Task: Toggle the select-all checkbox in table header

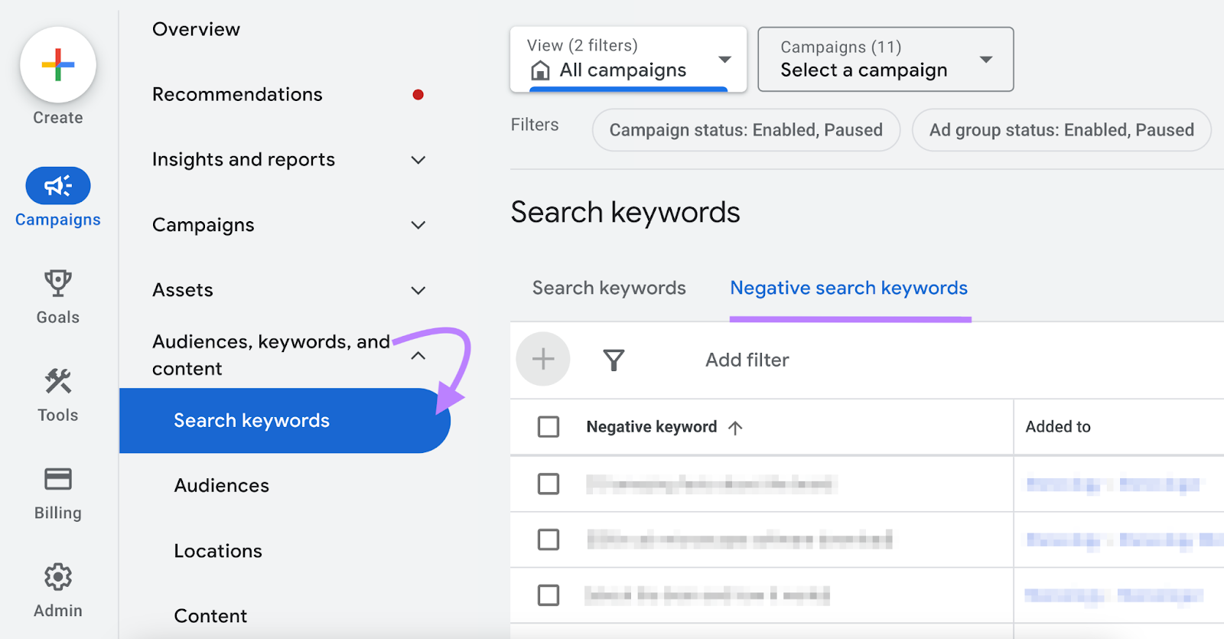Action: [549, 426]
